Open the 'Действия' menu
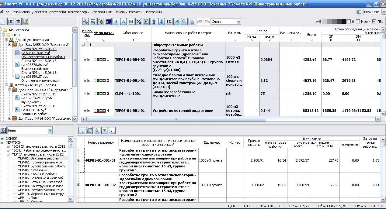Viewport: 386px width, 209px height. pos(40,12)
